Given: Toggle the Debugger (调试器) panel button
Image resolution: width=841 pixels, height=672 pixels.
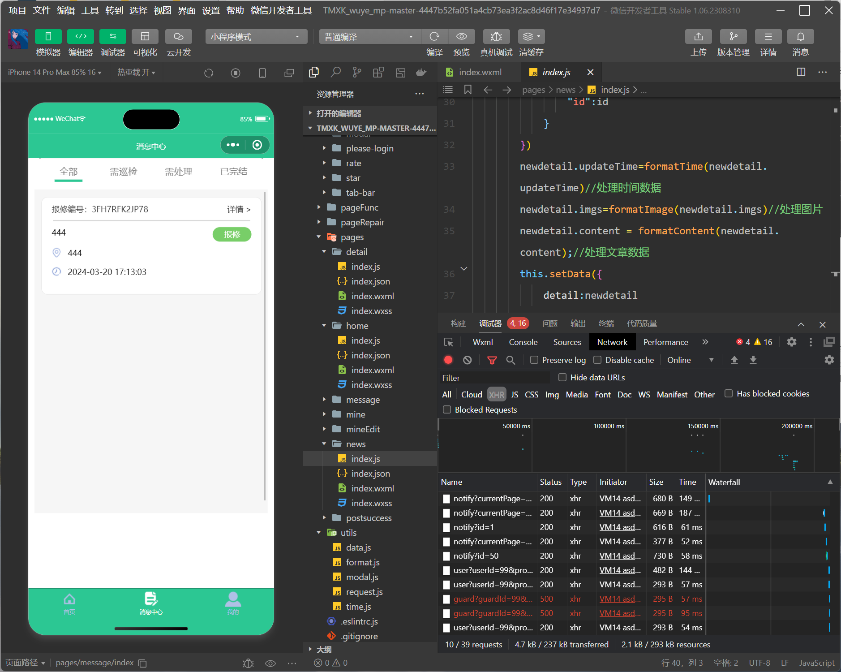Looking at the screenshot, I should pos(113,36).
